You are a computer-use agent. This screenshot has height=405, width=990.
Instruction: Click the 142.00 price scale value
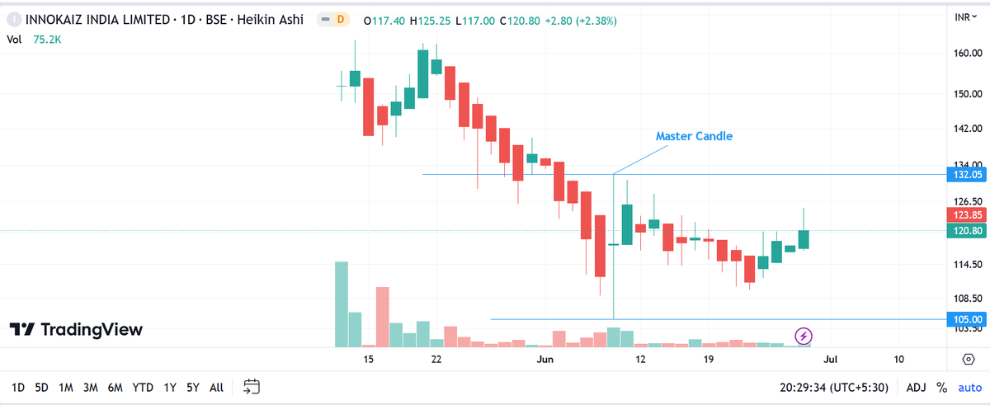(x=966, y=129)
